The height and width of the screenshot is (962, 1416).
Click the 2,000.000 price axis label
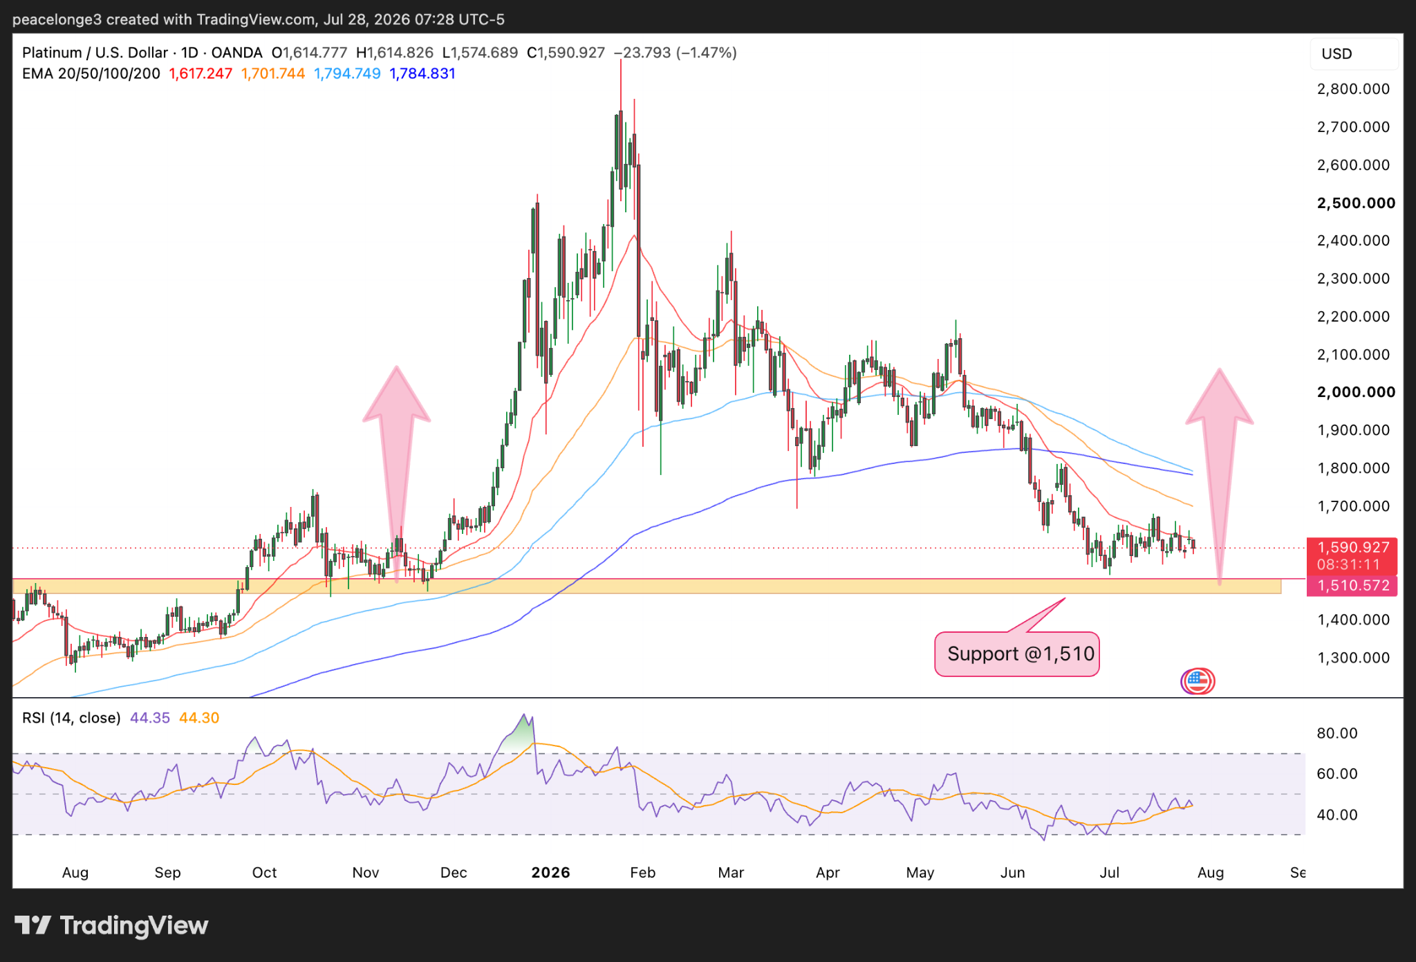1356,392
